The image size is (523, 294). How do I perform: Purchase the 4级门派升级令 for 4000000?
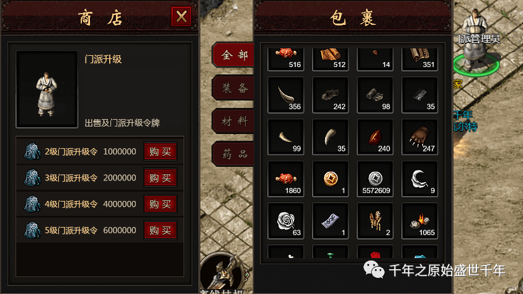pyautogui.click(x=161, y=204)
